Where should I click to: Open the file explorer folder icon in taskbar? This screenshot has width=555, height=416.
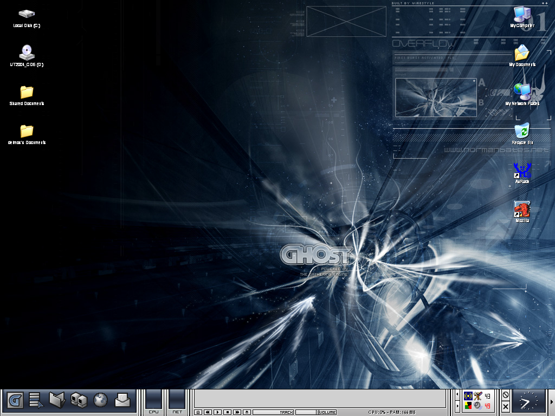[57, 400]
